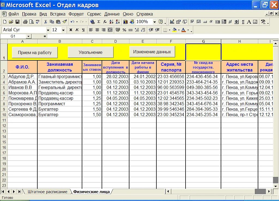Toggle bold formatting Ж
The width and height of the screenshot is (279, 201).
71,30
